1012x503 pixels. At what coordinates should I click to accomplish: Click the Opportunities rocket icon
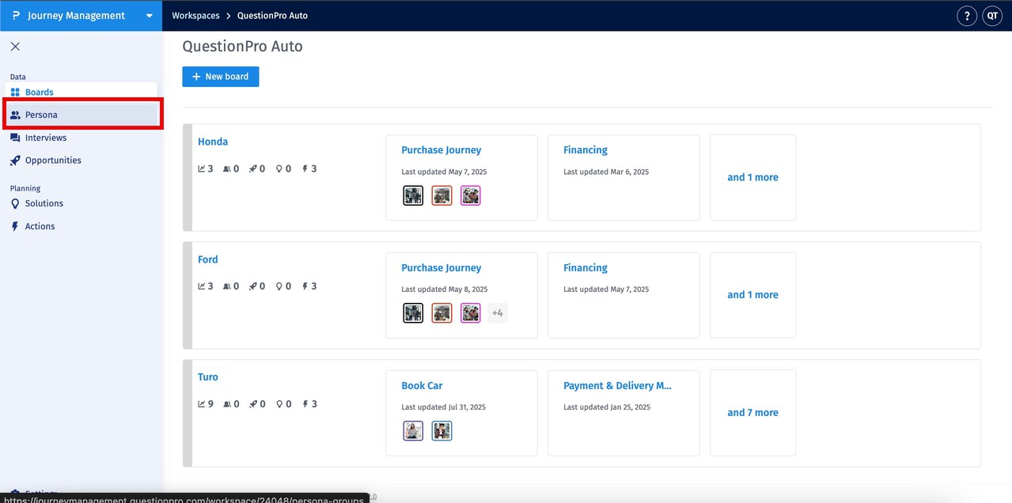(15, 161)
